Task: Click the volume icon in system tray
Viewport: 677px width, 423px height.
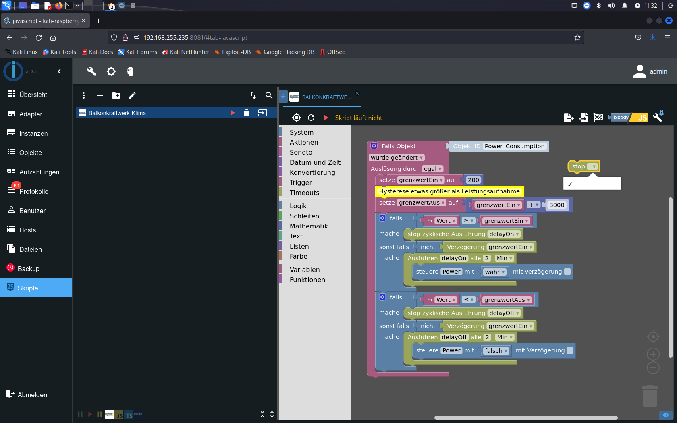Action: pyautogui.click(x=611, y=6)
